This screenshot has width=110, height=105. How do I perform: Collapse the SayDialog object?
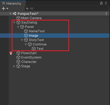(x=14, y=22)
